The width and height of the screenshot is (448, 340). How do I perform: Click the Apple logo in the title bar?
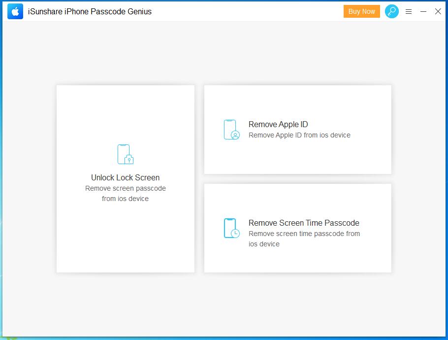[15, 11]
